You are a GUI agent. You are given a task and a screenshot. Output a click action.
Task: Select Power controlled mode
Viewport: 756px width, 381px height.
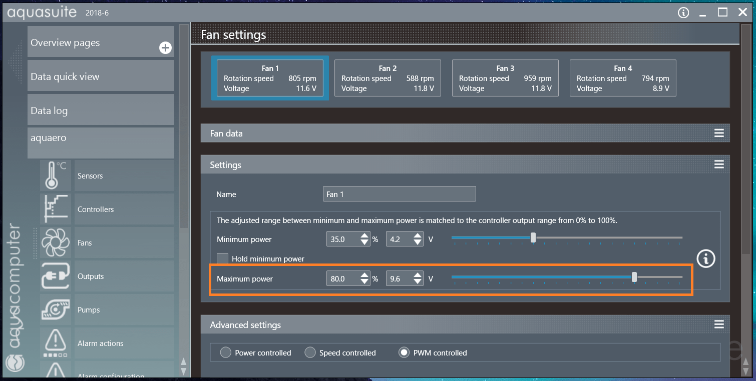226,352
